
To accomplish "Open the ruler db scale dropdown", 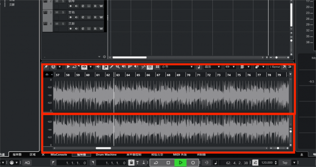I will [x=48, y=74].
